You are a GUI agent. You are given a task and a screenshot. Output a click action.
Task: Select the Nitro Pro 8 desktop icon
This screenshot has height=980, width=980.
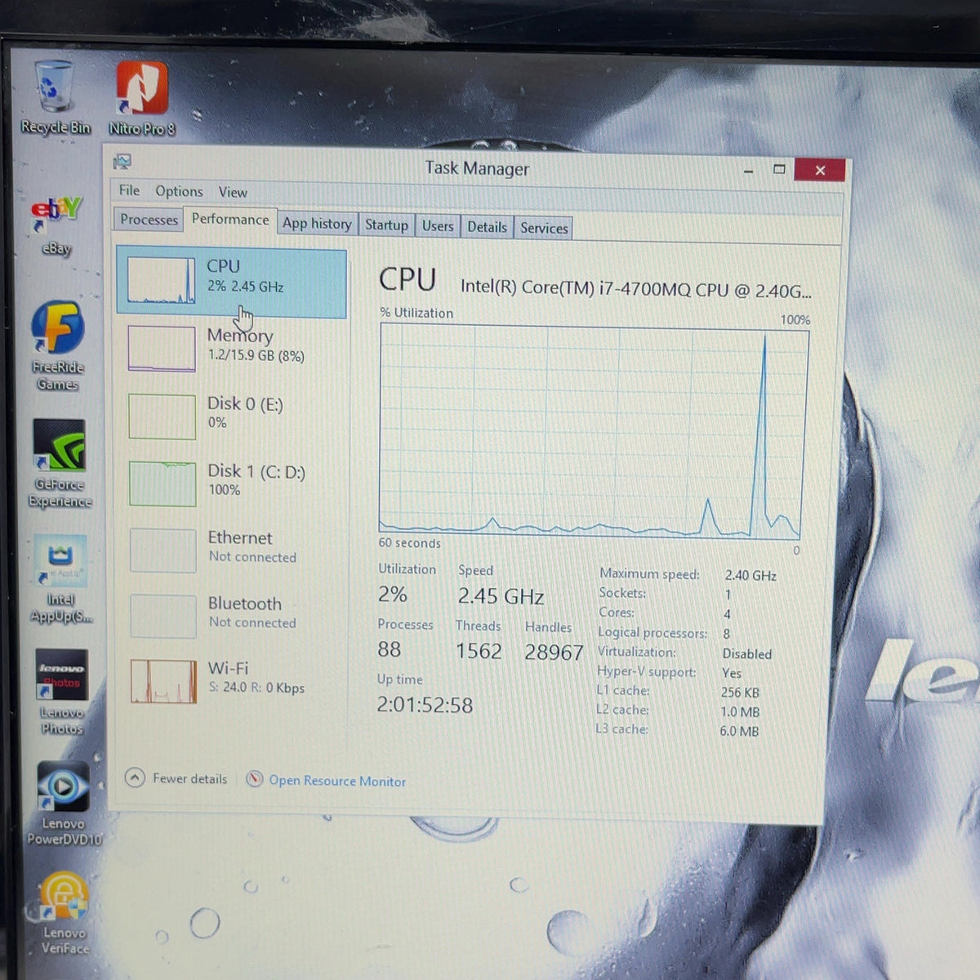(x=142, y=100)
